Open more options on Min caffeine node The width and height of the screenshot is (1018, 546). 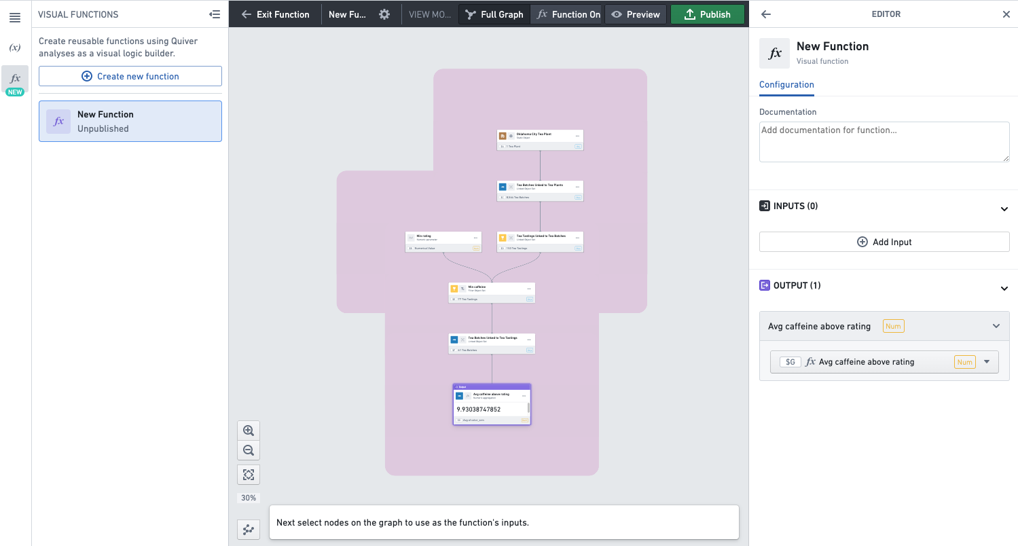[529, 289]
